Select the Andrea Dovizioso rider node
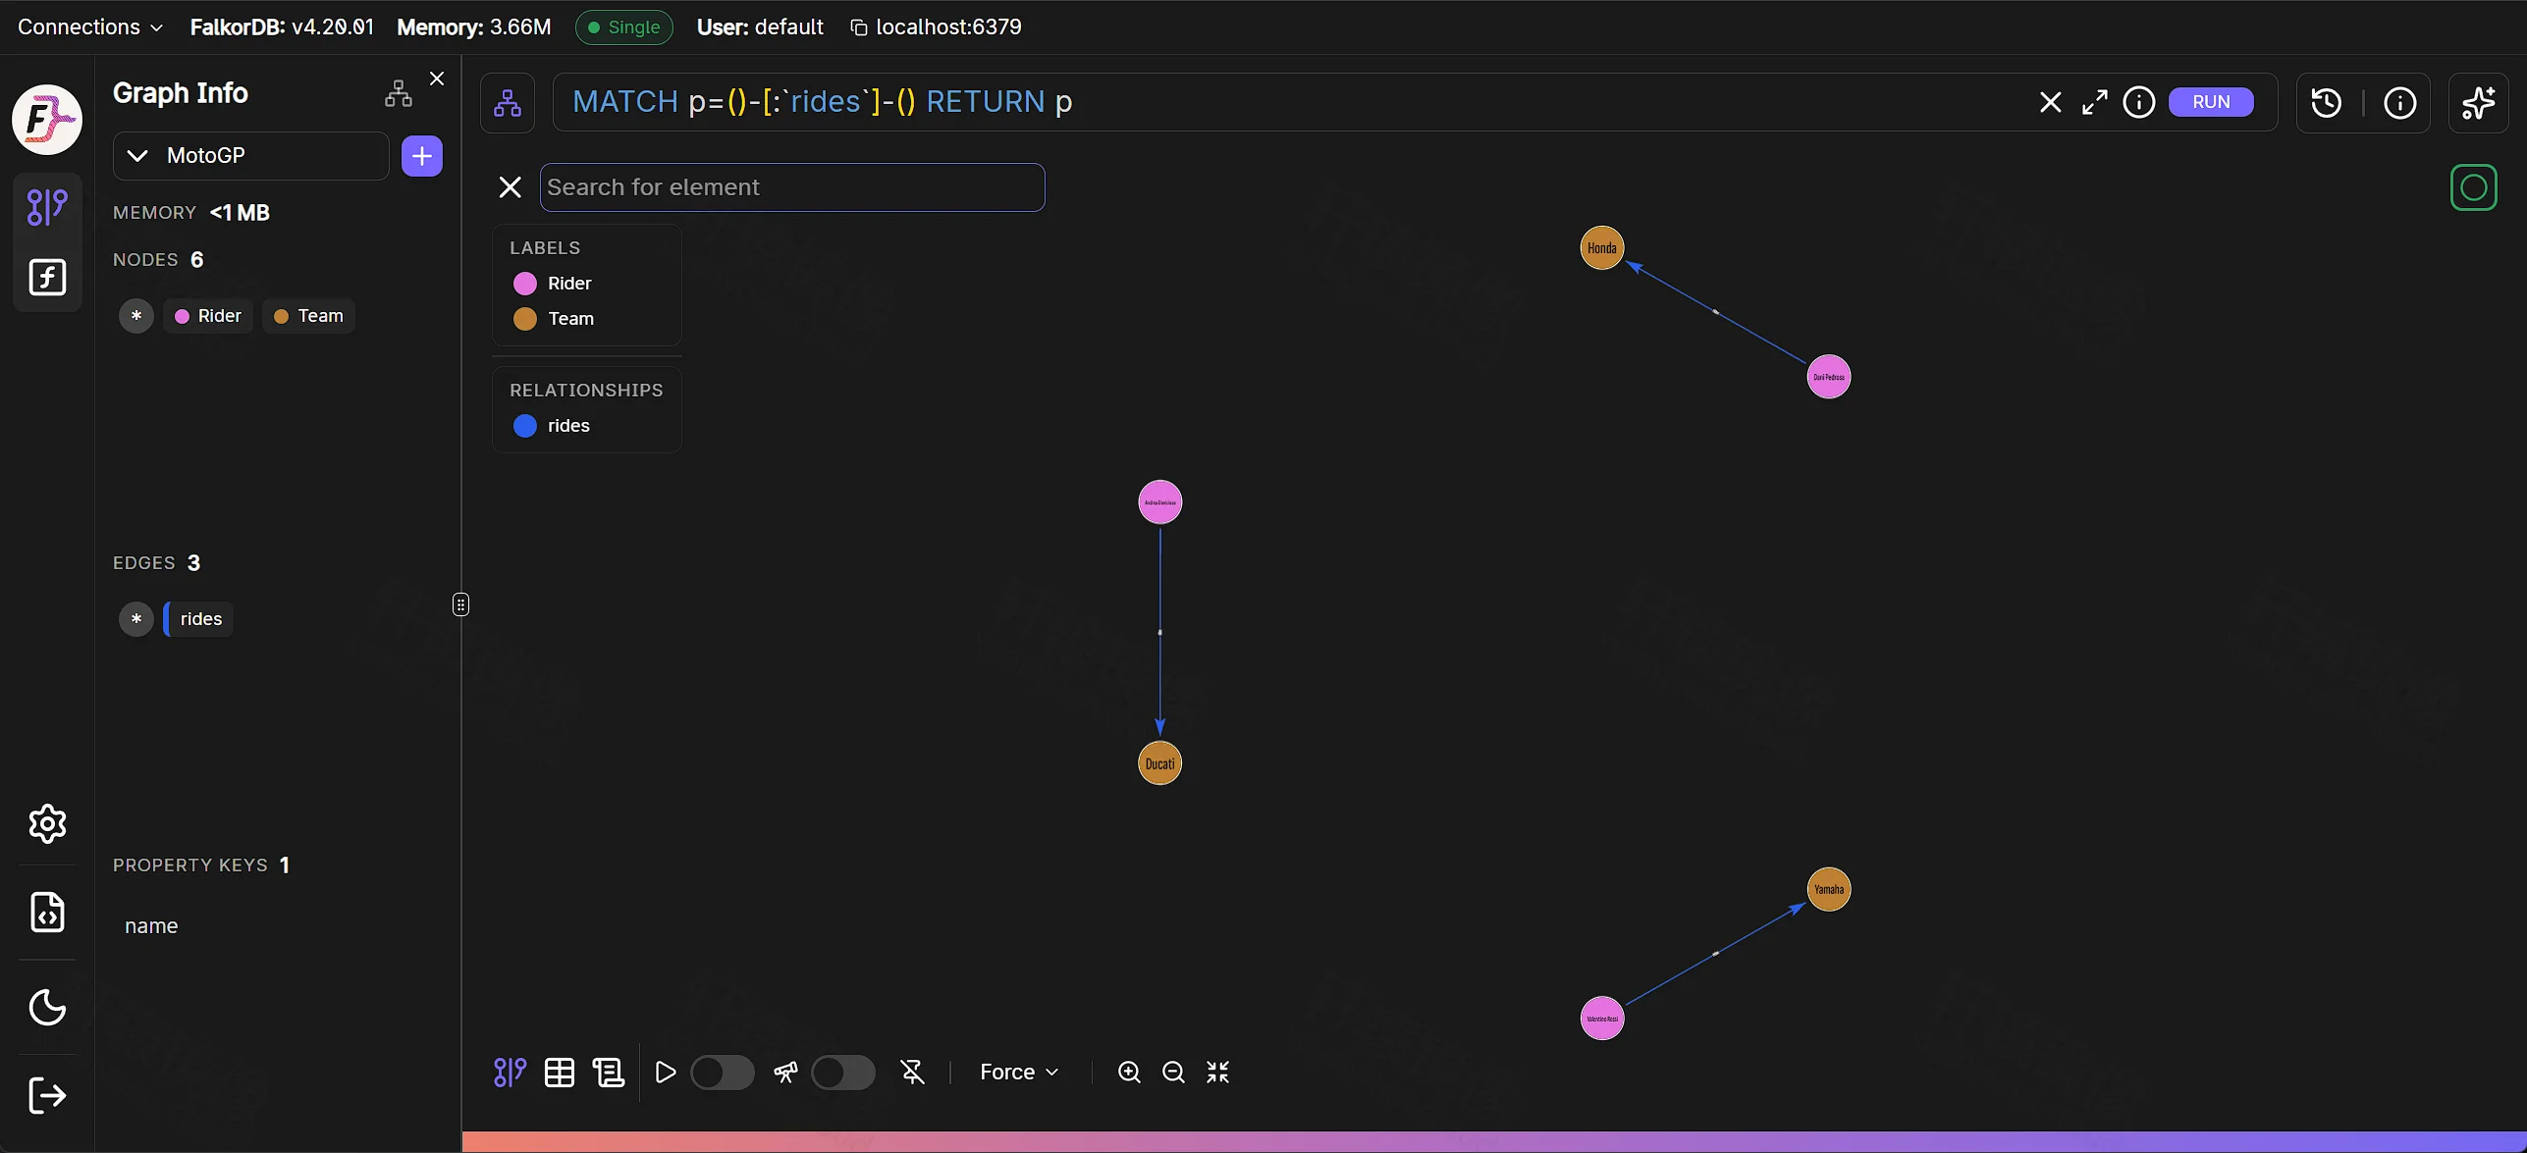The width and height of the screenshot is (2527, 1153). pyautogui.click(x=1160, y=502)
